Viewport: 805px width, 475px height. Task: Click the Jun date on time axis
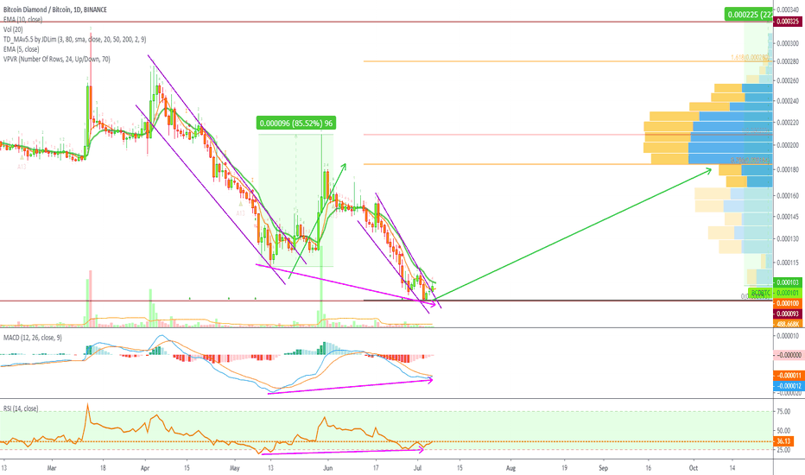328,468
